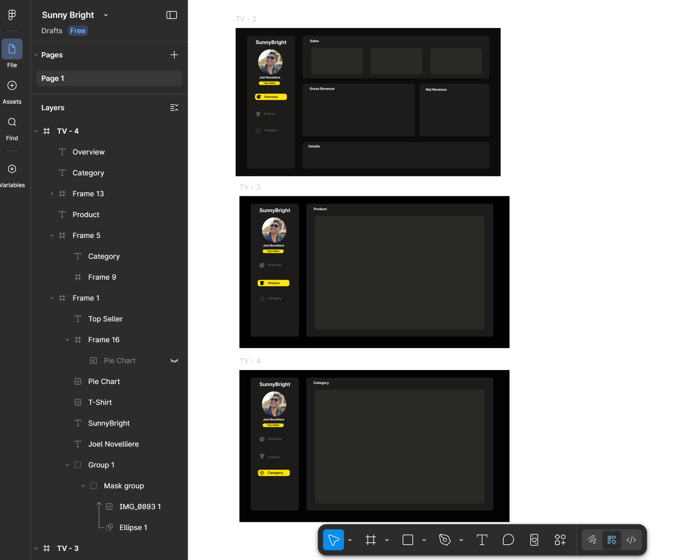Viewport: 673px width, 560px height.
Task: Select the Text tool in toolbar
Action: point(482,540)
